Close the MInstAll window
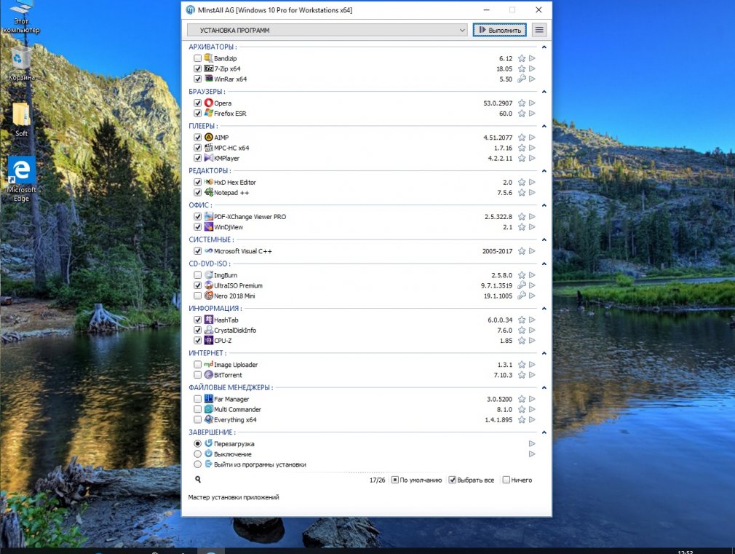 click(539, 10)
